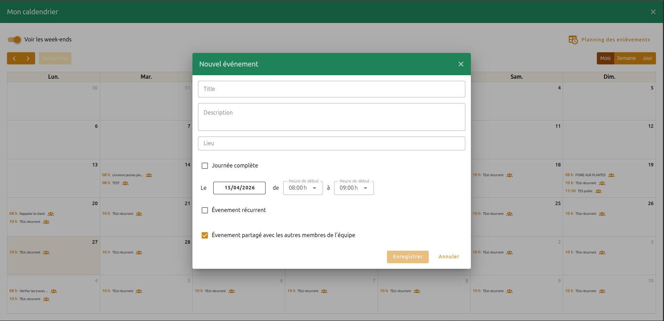Select the Sam. column header

517,77
